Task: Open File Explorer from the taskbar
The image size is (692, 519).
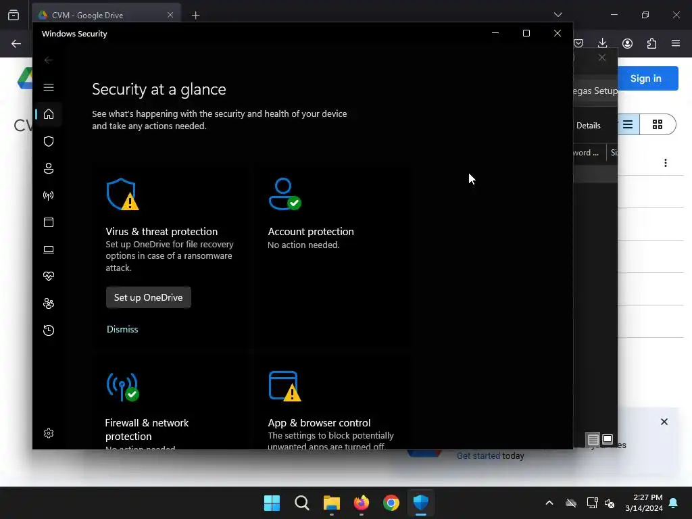Action: (x=331, y=503)
